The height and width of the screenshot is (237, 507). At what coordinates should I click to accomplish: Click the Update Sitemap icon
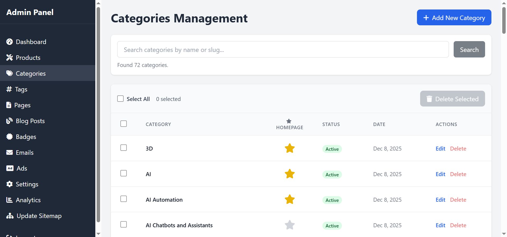[x=10, y=216]
